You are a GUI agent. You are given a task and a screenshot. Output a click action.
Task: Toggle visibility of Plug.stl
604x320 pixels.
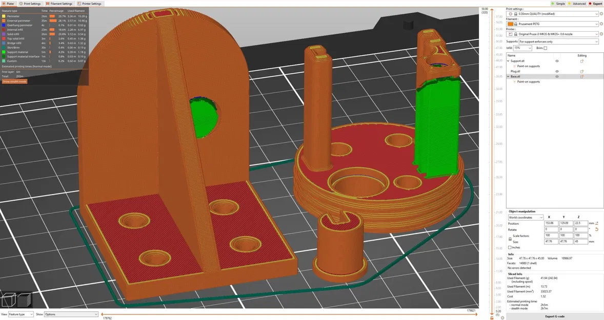[557, 72]
